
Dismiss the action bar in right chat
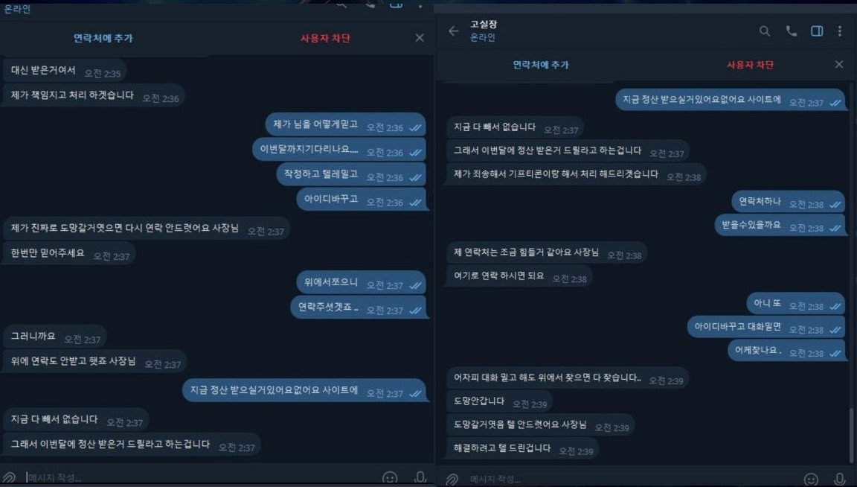click(839, 65)
